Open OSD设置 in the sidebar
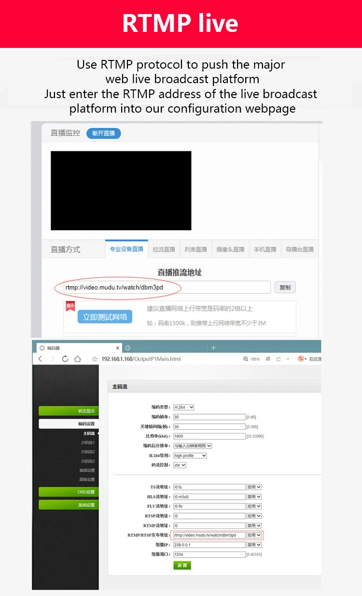Screen dimensions: 362x596 click(69, 492)
